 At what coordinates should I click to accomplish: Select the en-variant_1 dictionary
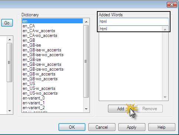(x=53, y=103)
